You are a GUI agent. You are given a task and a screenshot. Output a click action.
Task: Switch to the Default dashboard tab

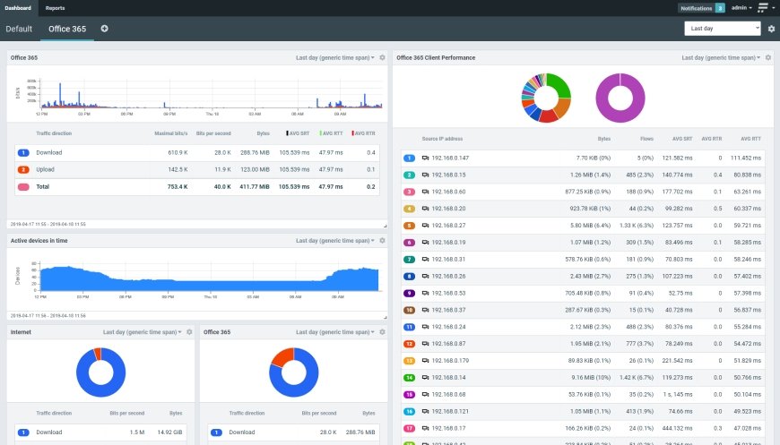(19, 29)
